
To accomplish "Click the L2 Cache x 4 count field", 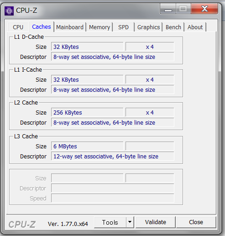I will pyautogui.click(x=150, y=112).
